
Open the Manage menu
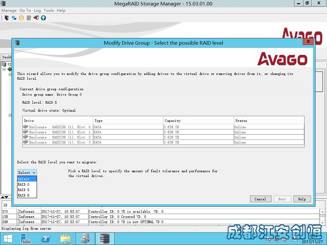pos(9,10)
